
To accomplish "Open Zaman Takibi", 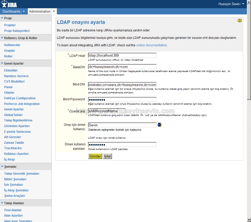I will (14, 143).
